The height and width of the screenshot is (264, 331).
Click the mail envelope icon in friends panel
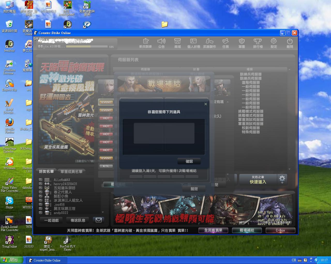point(99,220)
